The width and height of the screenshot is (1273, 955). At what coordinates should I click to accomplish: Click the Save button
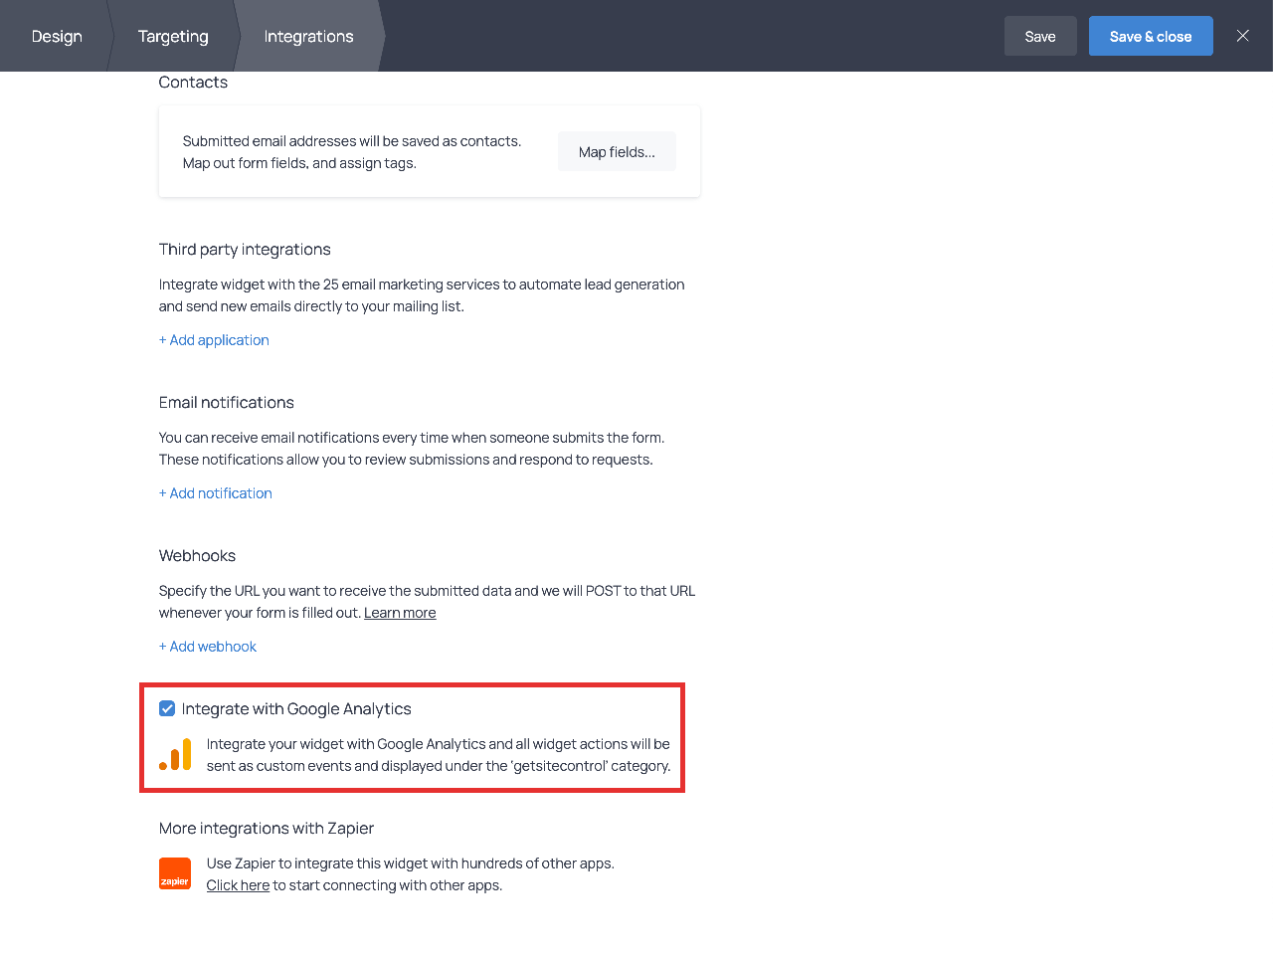(1040, 35)
